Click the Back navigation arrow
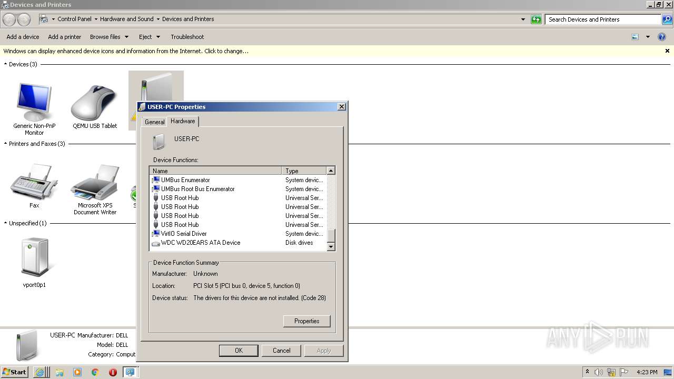The image size is (674, 379). point(9,19)
